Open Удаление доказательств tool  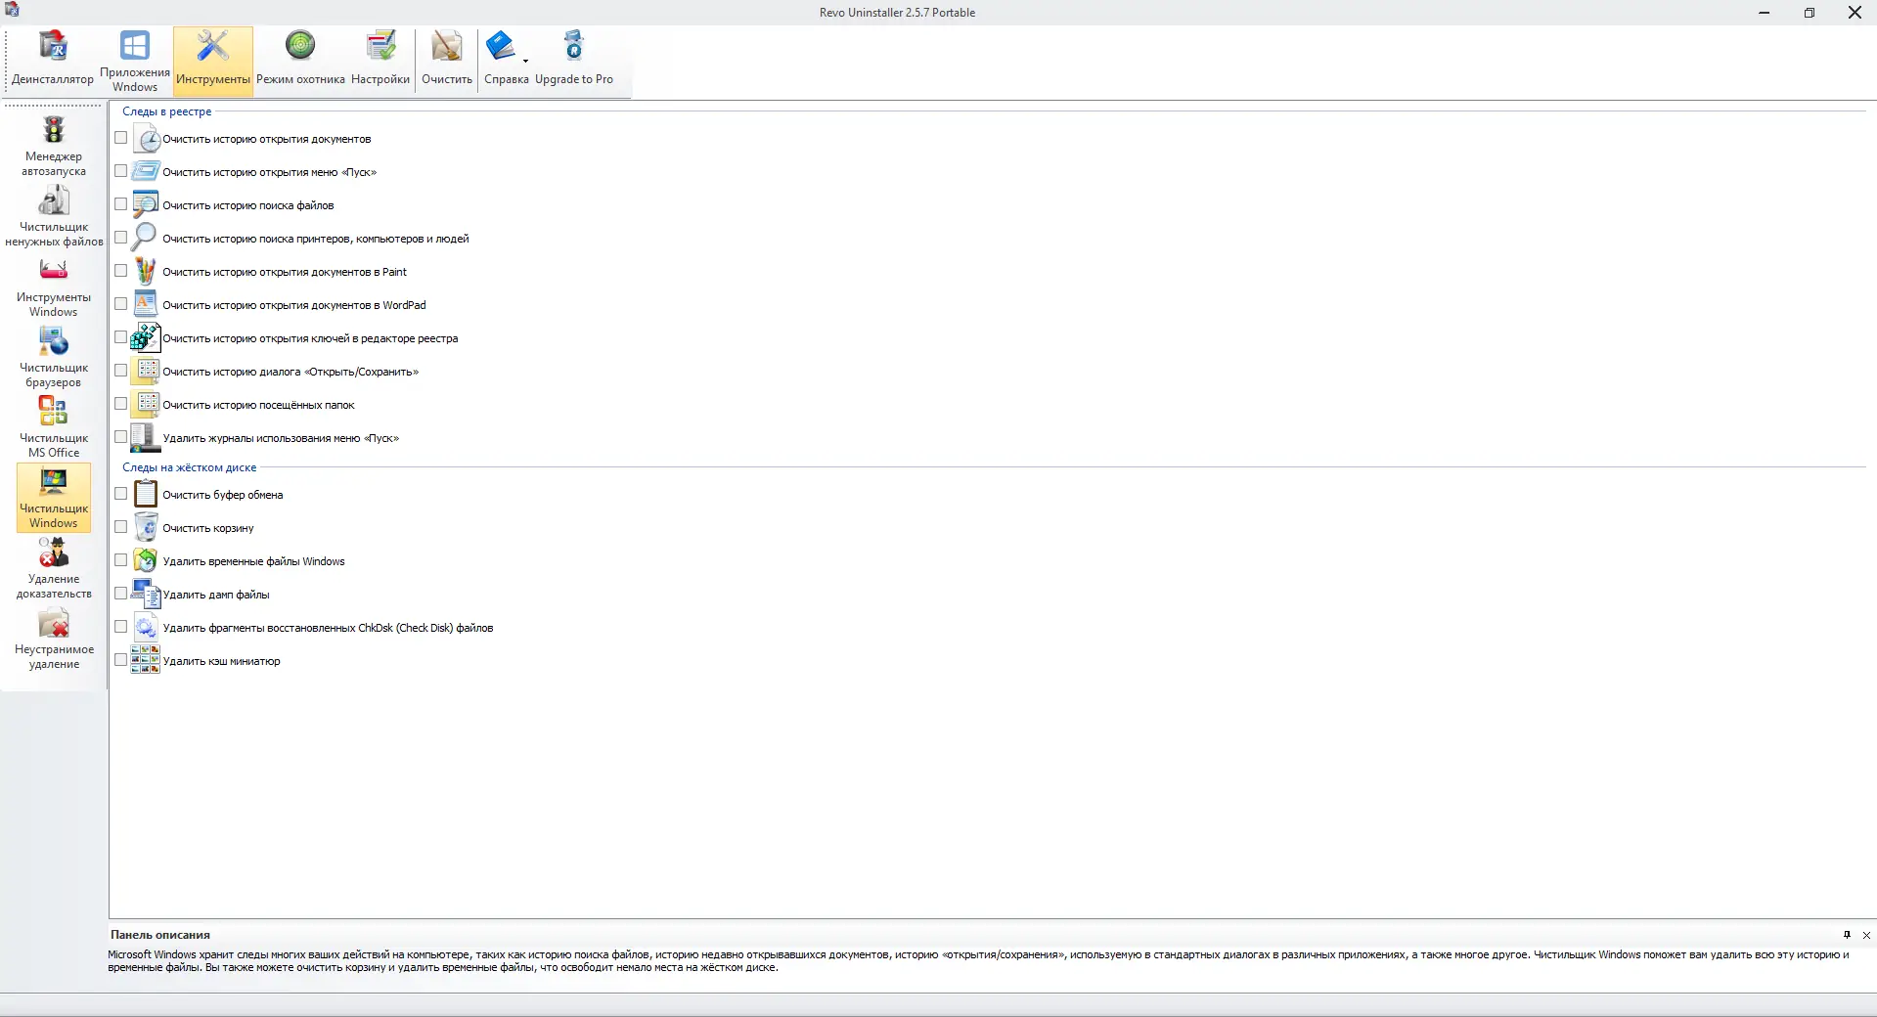[54, 569]
